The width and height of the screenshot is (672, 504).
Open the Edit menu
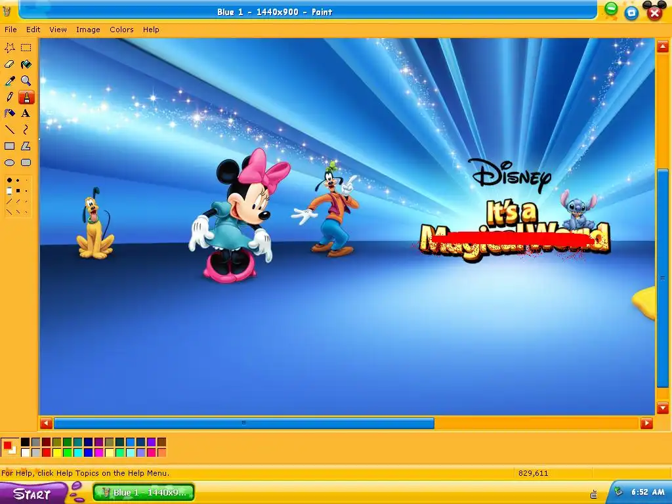[33, 30]
